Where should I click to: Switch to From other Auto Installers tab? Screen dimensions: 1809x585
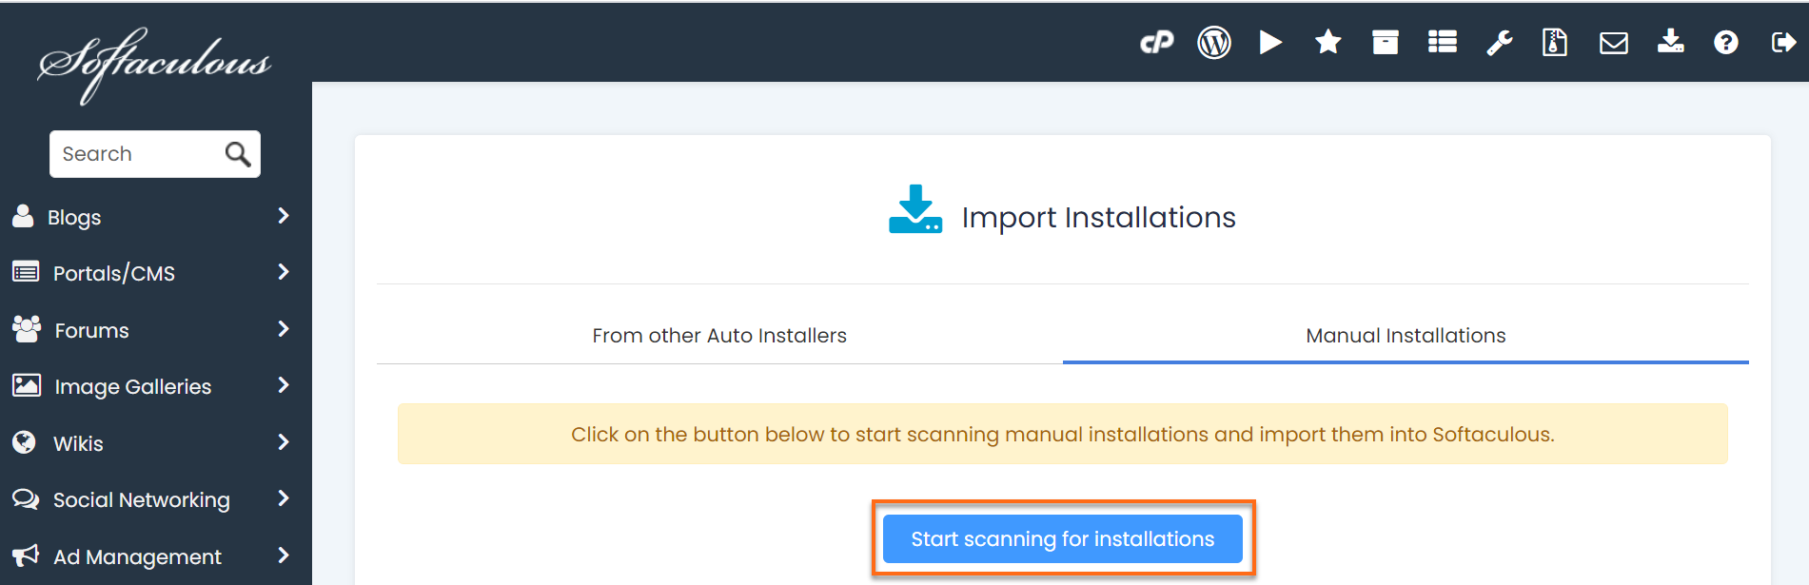coord(719,336)
